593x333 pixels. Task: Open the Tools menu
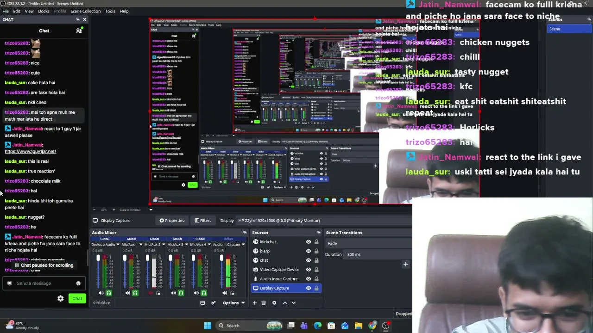110,11
